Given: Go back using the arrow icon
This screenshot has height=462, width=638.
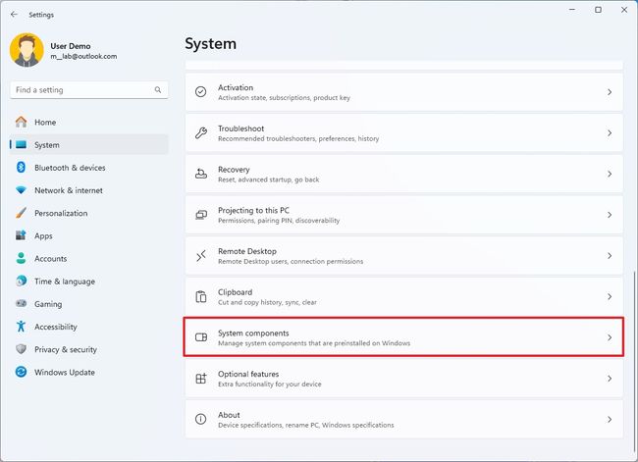Looking at the screenshot, I should click(x=15, y=15).
